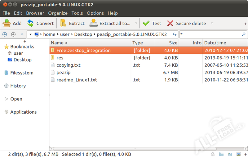The image size is (248, 158).
Task: Click the Desktop segment in path breadcrumb
Action: 83,34
